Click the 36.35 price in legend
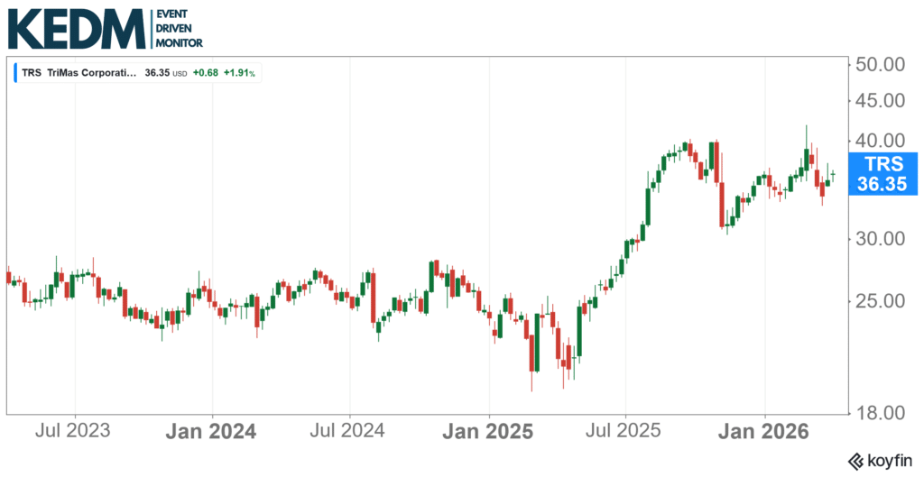 pyautogui.click(x=157, y=72)
